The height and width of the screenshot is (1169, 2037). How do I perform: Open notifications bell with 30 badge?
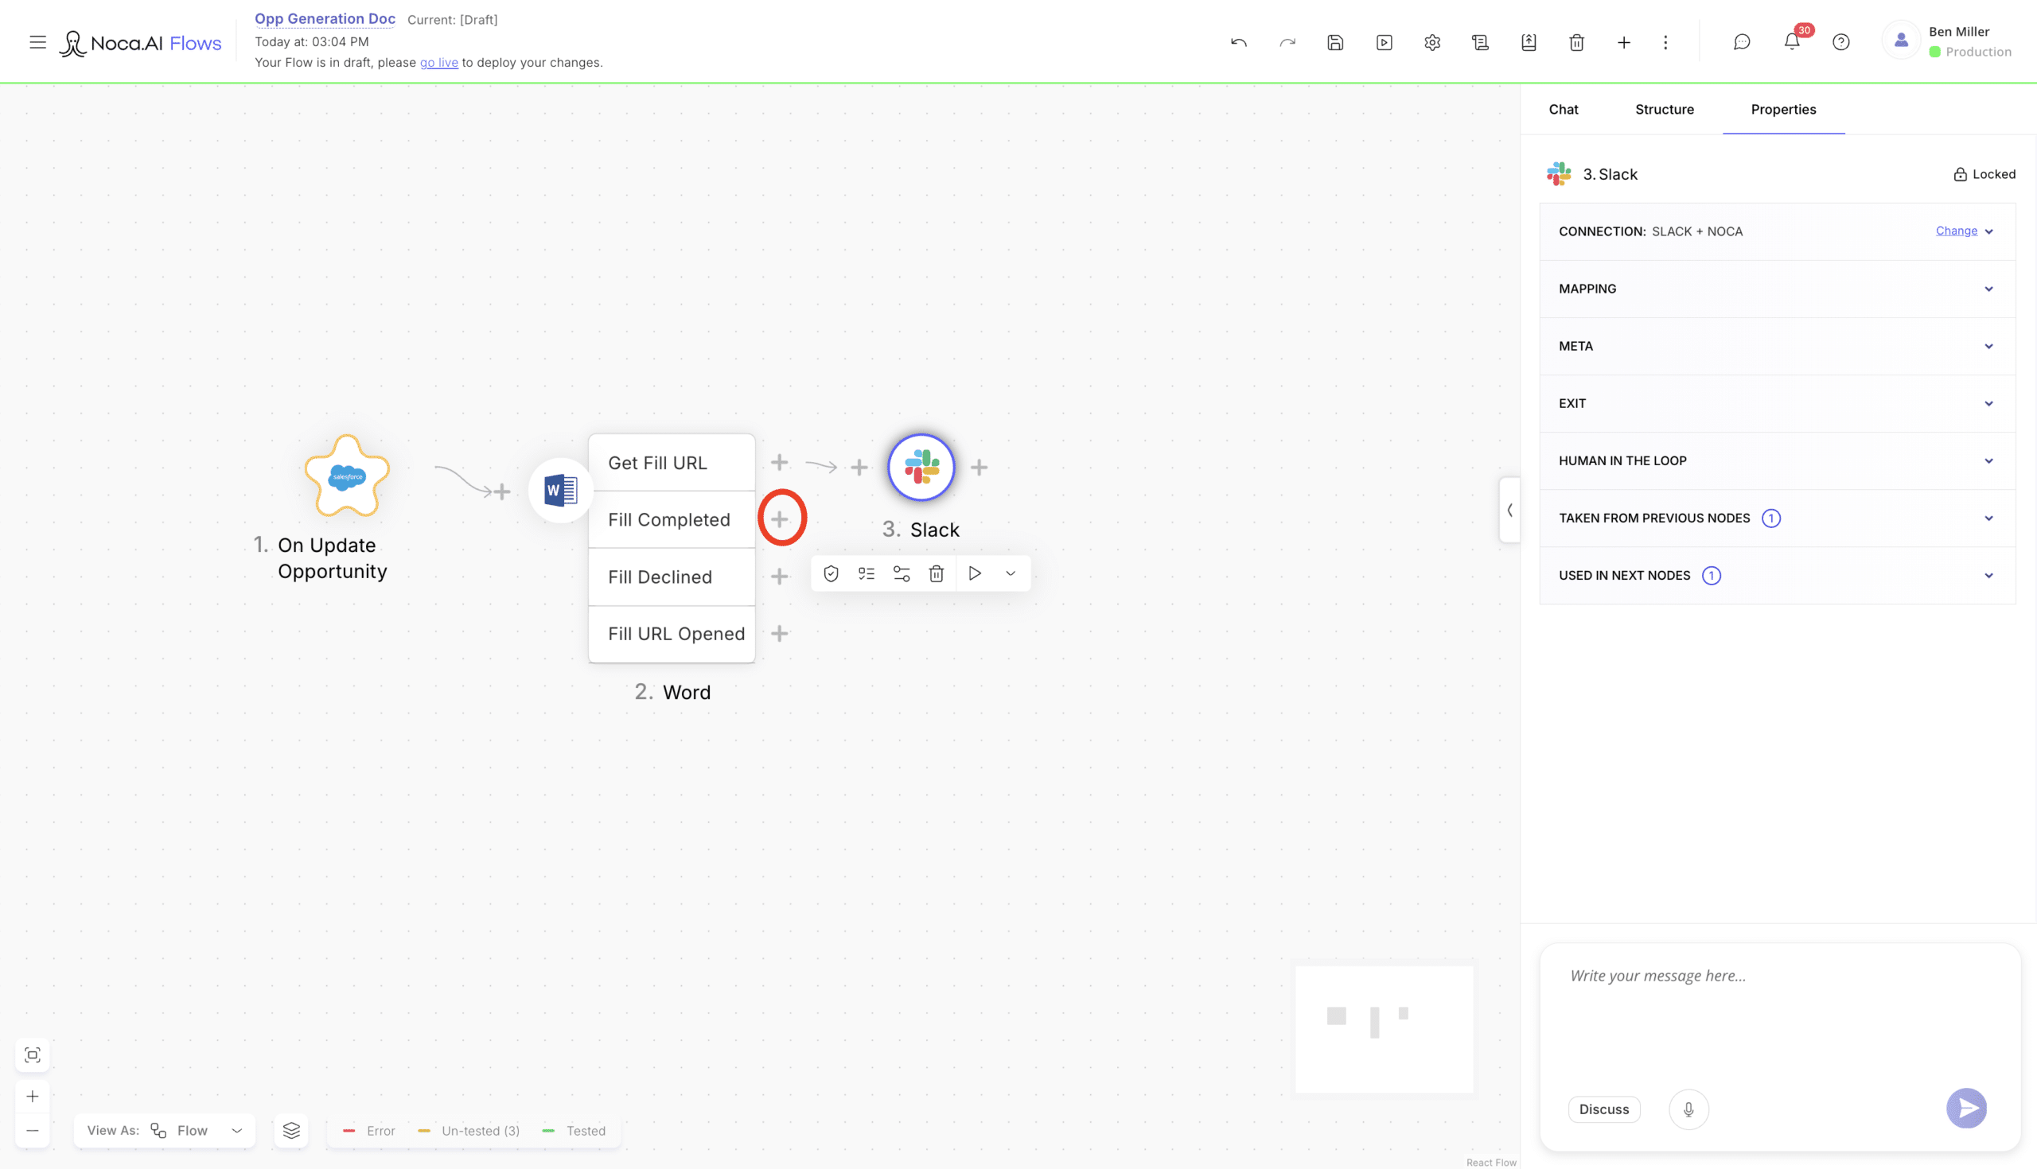[x=1792, y=41]
